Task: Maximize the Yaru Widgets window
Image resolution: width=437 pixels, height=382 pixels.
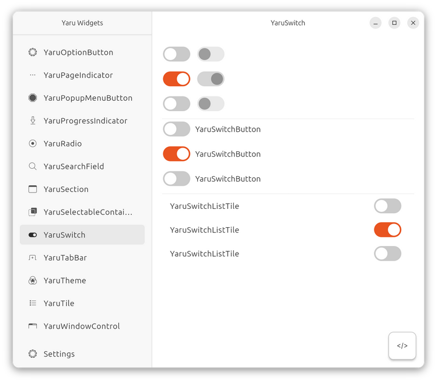Action: pos(395,23)
